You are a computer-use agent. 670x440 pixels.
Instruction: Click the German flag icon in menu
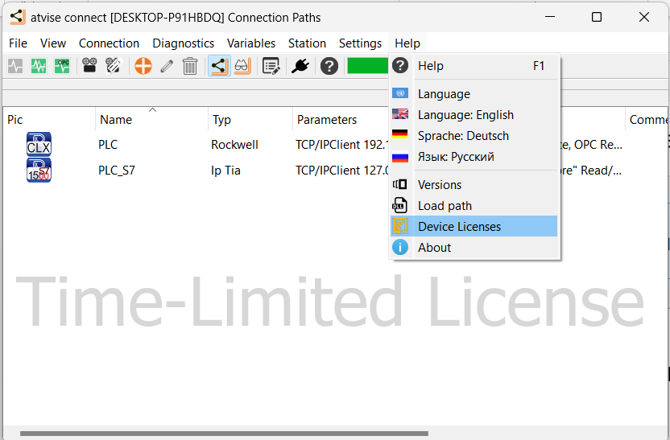[400, 135]
